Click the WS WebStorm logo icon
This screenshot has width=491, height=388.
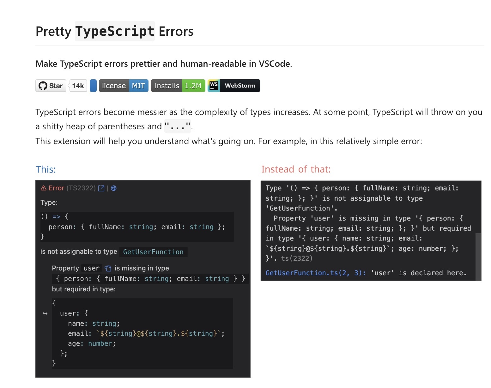(x=214, y=86)
